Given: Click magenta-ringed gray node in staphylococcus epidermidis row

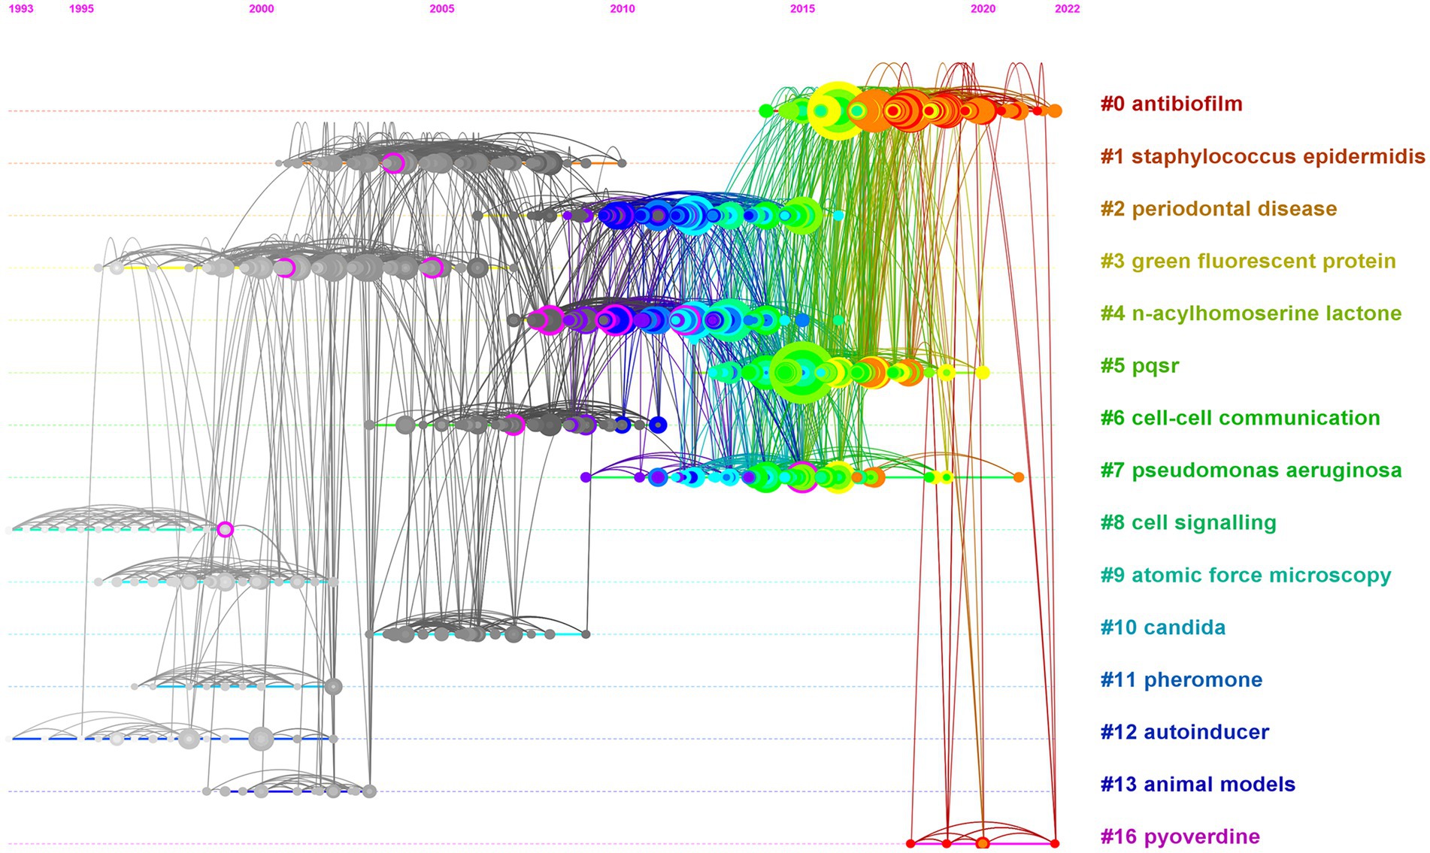Looking at the screenshot, I should pos(392,163).
